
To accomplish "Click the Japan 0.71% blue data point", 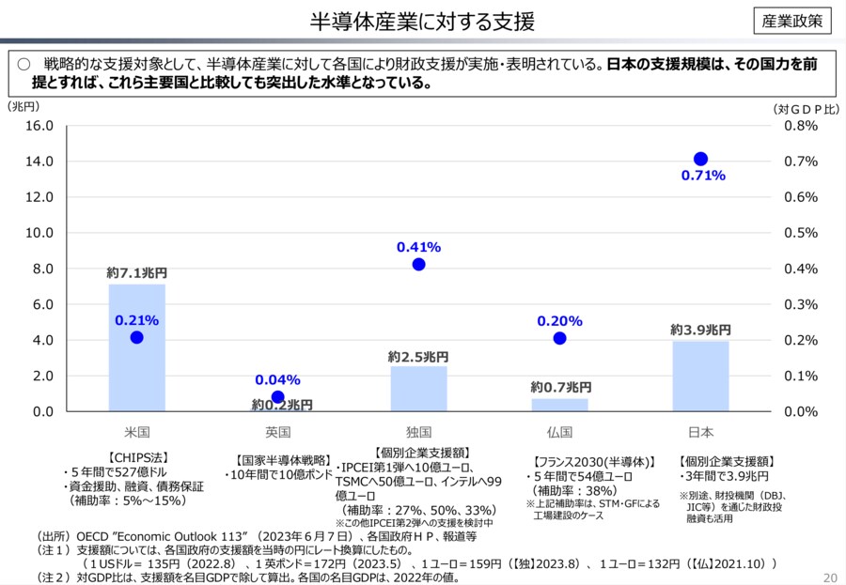I will 700,159.
